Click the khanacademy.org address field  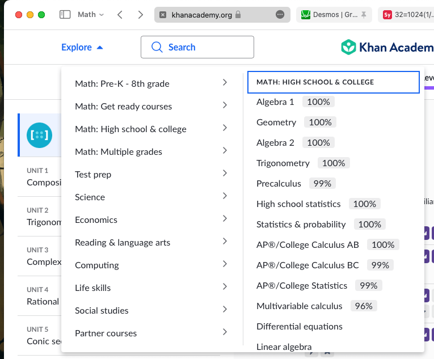pos(222,14)
